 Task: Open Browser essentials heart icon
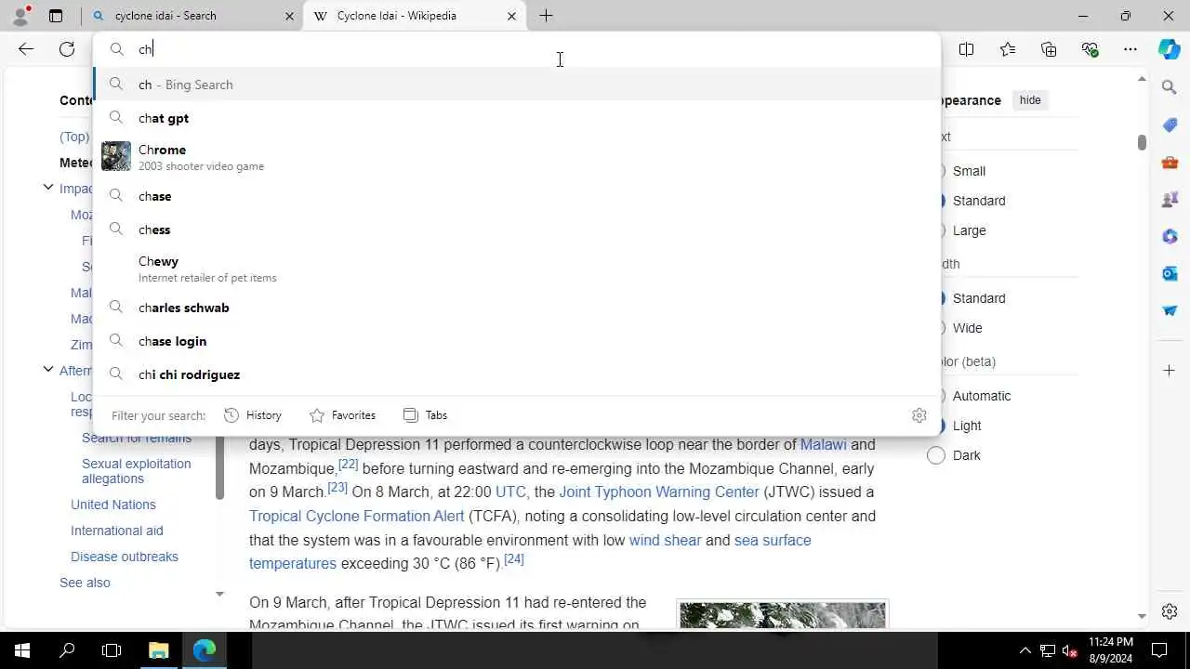1090,49
